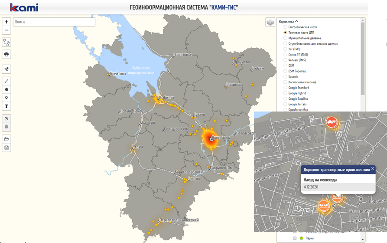
Task: Click the green Парки layer icon
Action: [301, 238]
